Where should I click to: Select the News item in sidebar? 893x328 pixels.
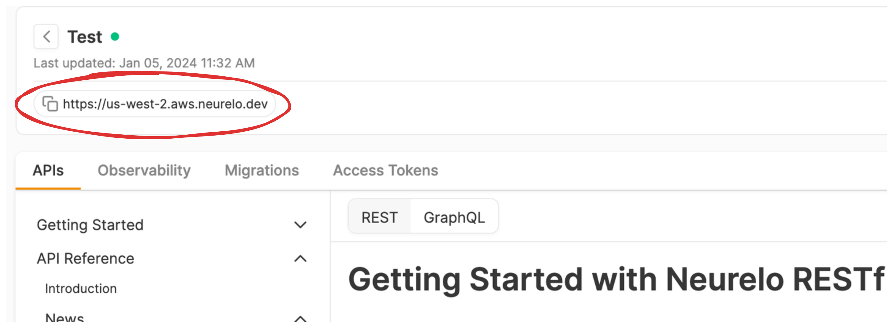tap(65, 318)
